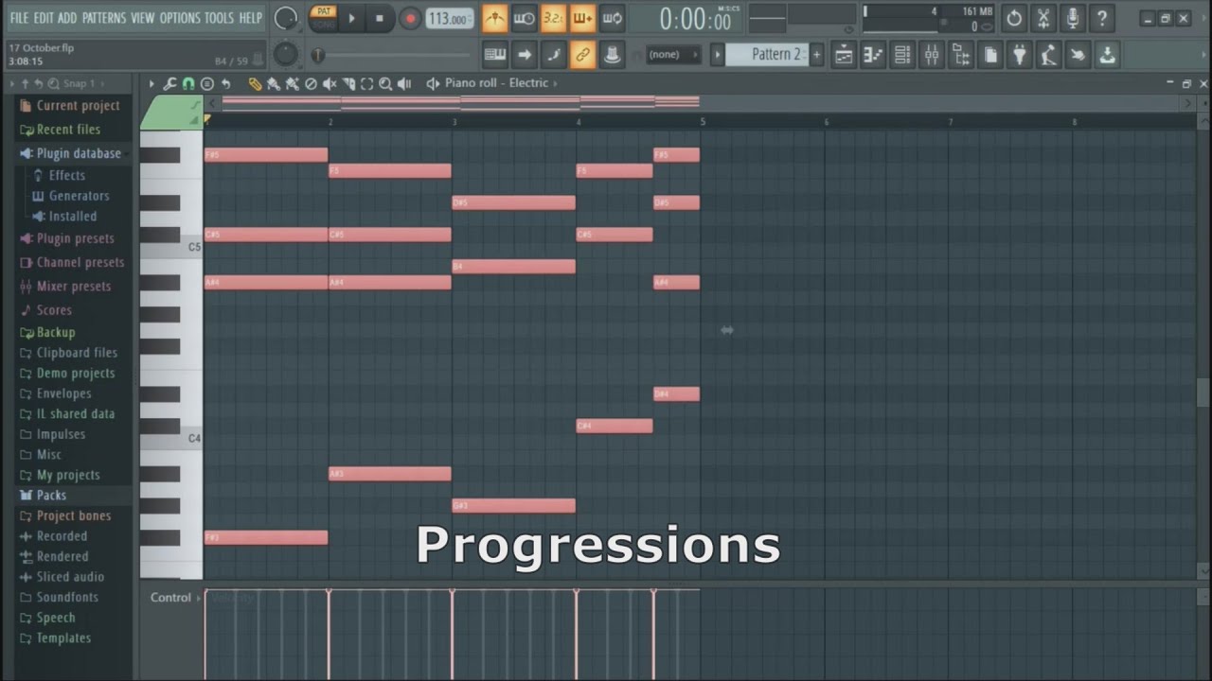Toggle snap magnet in piano roll
This screenshot has height=681, width=1212.
click(188, 83)
